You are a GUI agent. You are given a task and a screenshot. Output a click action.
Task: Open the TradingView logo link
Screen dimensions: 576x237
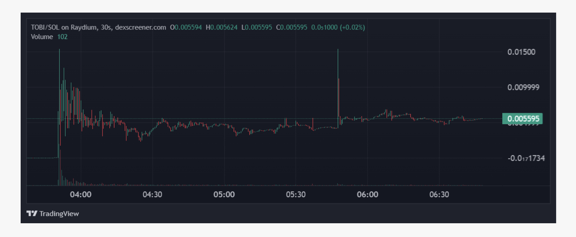[53, 214]
